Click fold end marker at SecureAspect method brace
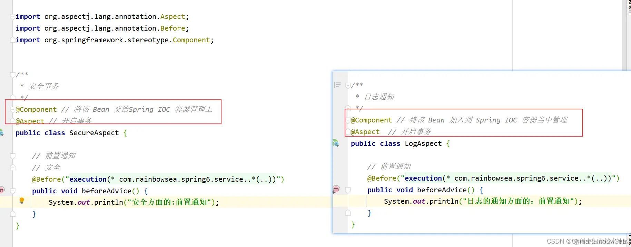 [13, 214]
